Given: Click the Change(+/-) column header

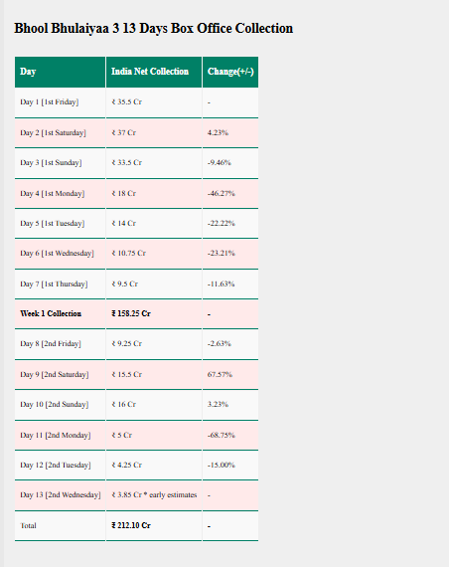Looking at the screenshot, I should coord(230,72).
